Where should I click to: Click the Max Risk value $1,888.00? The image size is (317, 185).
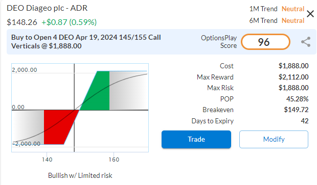(293, 88)
